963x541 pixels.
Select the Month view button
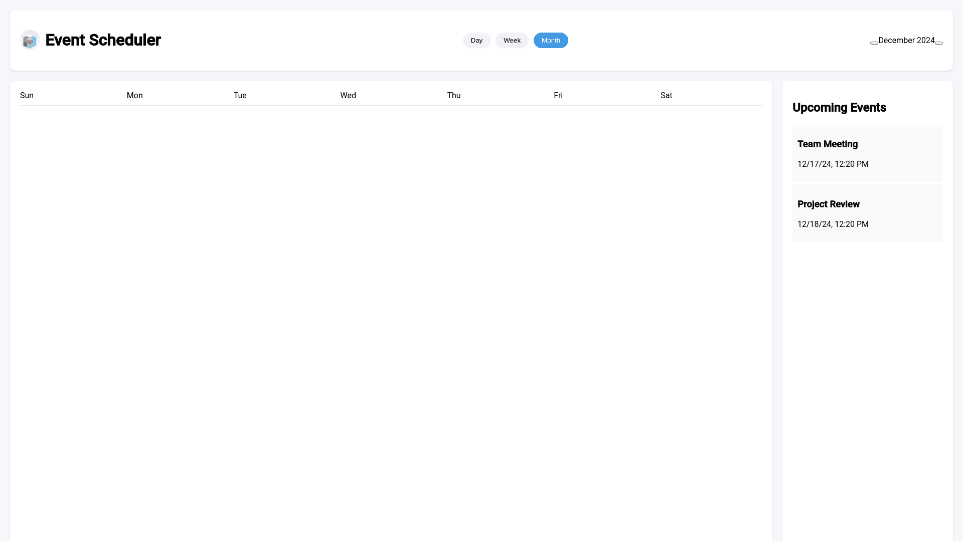coord(550,41)
